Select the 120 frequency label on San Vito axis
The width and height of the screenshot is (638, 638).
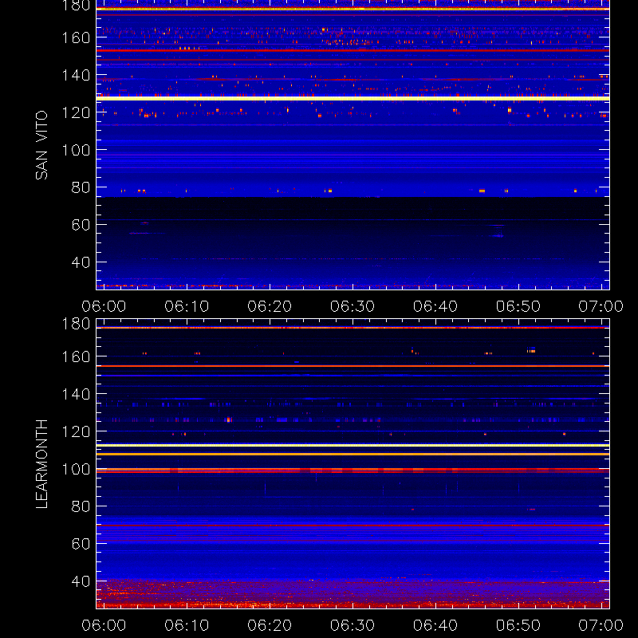point(76,112)
